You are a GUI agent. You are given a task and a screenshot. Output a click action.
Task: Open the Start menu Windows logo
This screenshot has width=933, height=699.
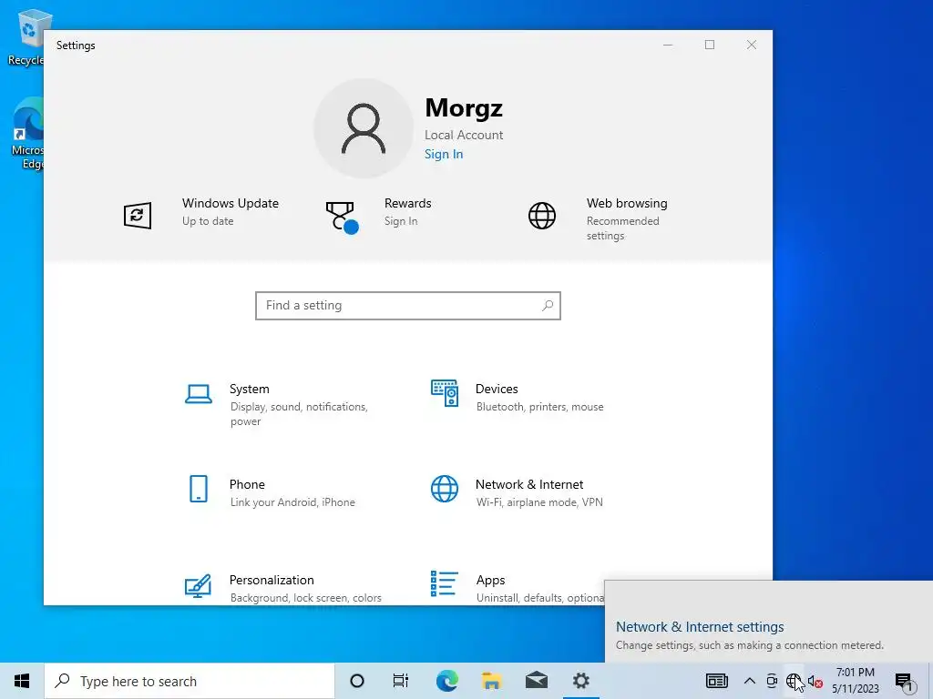[x=22, y=681]
